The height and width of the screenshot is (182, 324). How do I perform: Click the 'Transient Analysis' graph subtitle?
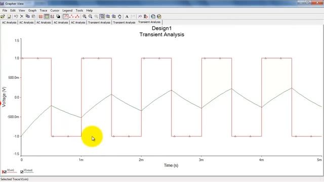162,34
